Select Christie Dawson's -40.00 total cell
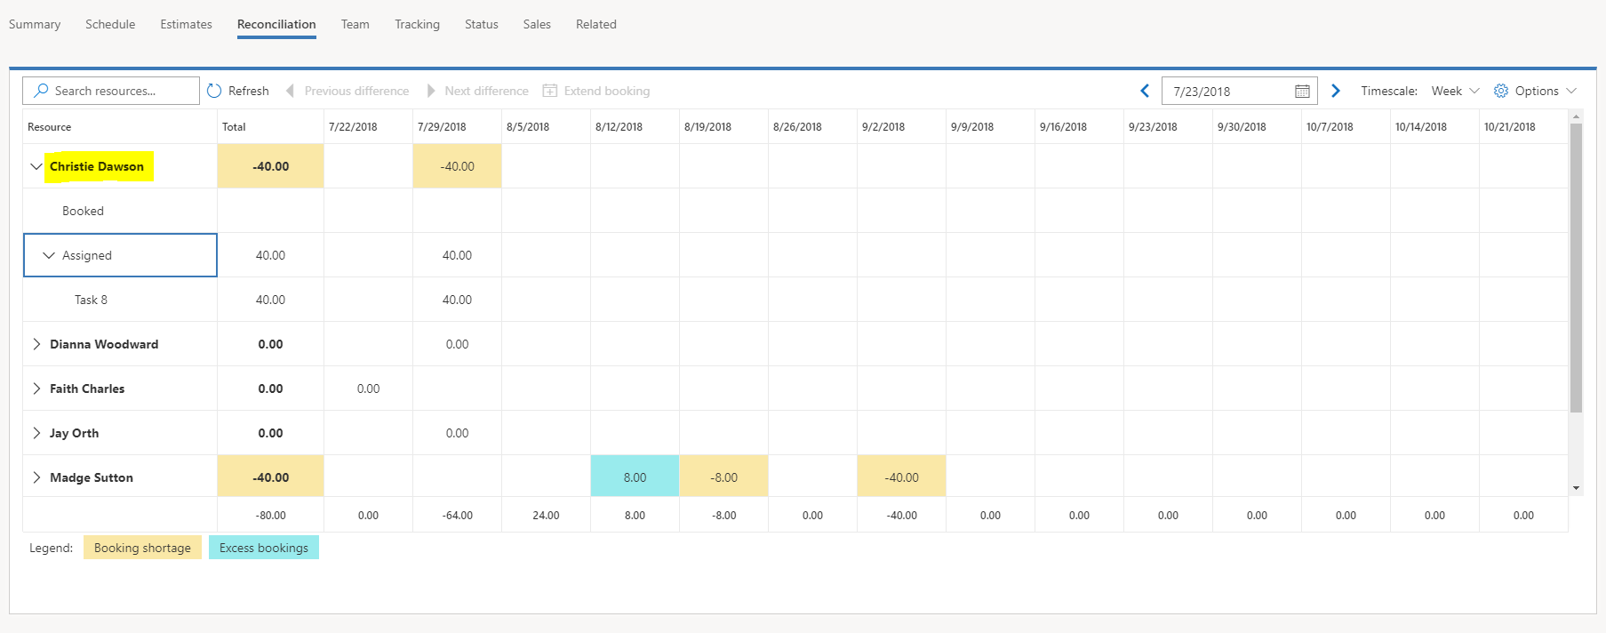 (x=270, y=166)
